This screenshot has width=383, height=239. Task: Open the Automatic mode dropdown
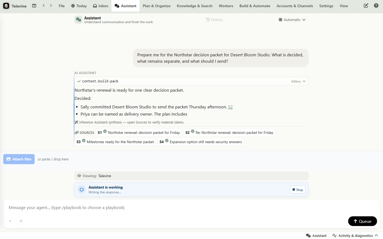pyautogui.click(x=292, y=20)
